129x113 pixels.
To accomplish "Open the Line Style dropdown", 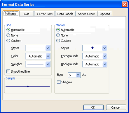I will tap(38, 48).
